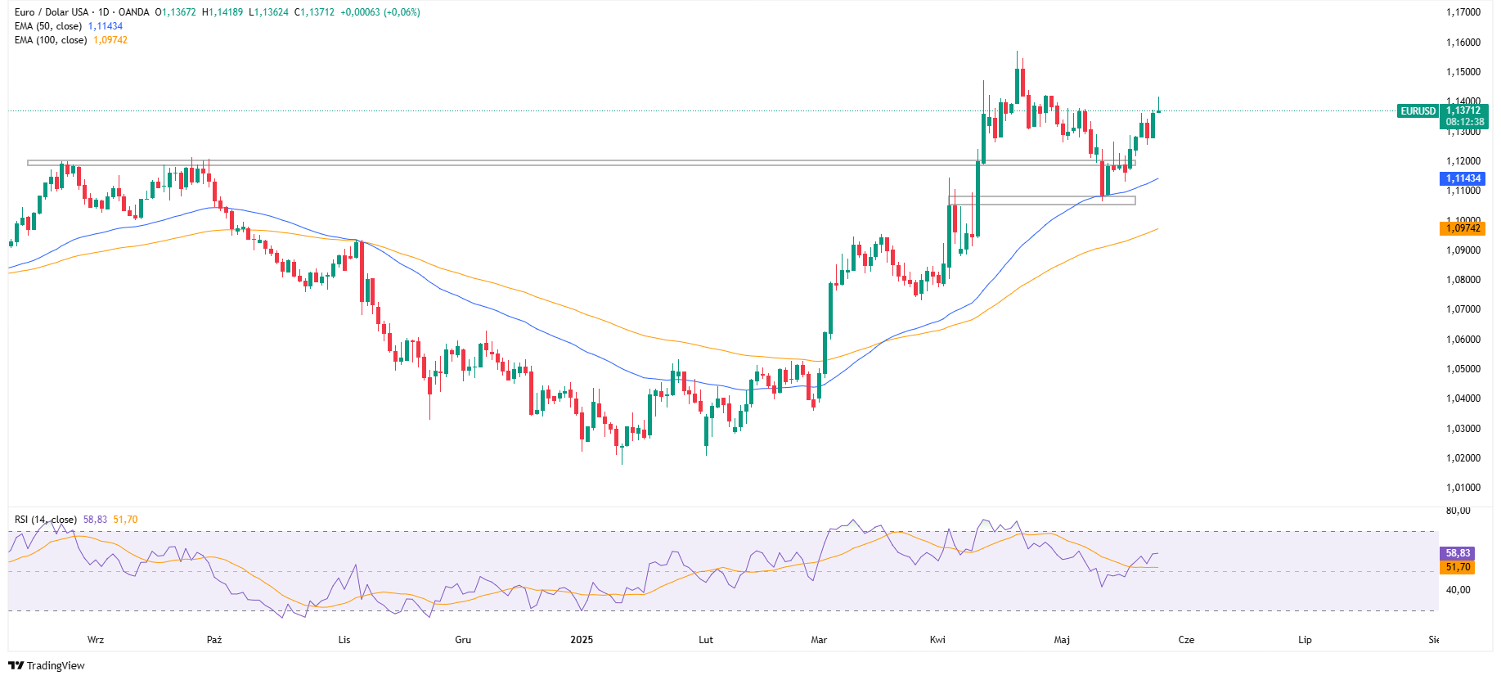Select the EMA (50, close) indicator legend
The image size is (1501, 680).
coord(48,26)
